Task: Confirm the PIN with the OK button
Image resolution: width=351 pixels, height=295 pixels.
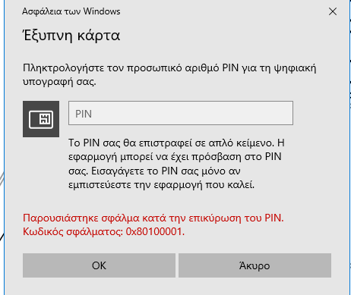Action: (99, 265)
